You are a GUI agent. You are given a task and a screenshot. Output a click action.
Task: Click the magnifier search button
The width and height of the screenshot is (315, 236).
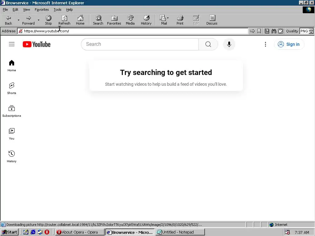point(208,44)
